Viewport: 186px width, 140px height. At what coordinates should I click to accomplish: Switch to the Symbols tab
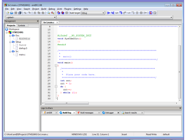tap(21, 25)
